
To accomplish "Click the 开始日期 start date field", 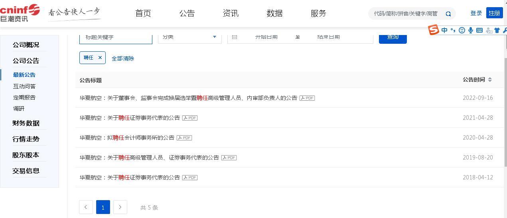I will 266,37.
